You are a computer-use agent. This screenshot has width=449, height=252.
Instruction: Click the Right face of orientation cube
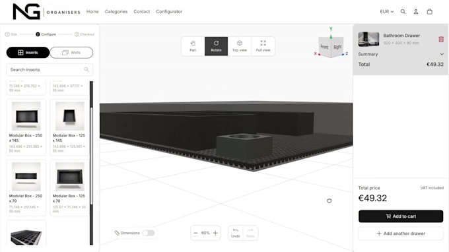click(337, 47)
